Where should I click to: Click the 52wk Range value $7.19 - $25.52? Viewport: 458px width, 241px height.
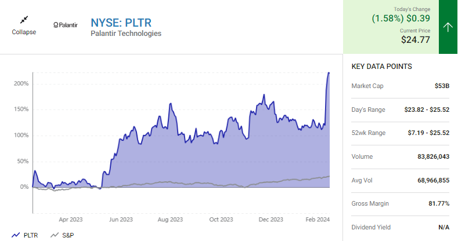(x=428, y=133)
